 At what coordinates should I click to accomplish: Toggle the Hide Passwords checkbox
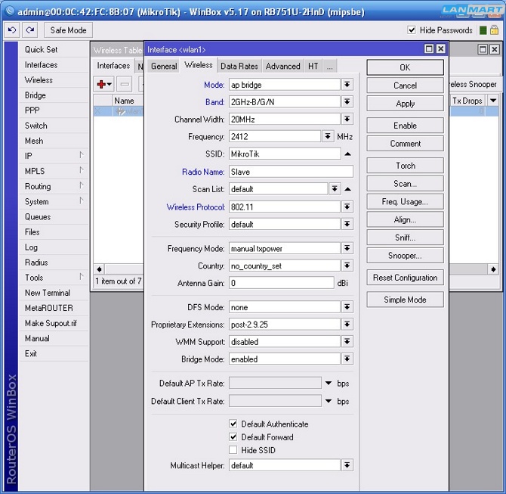[x=412, y=30]
